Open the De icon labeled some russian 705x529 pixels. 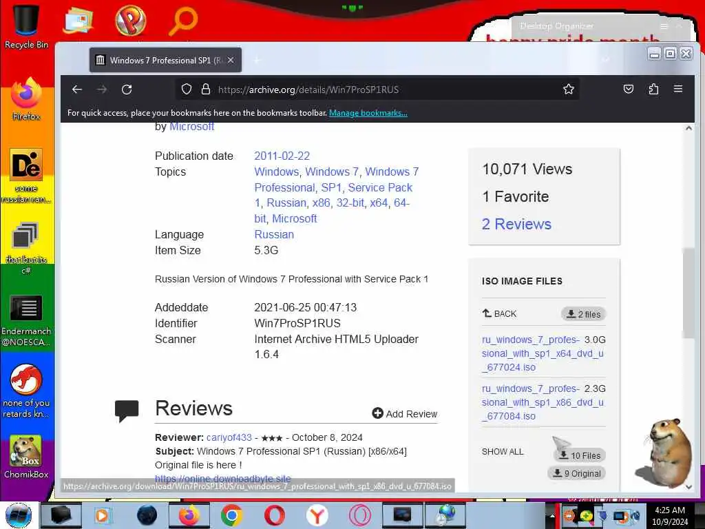point(26,176)
